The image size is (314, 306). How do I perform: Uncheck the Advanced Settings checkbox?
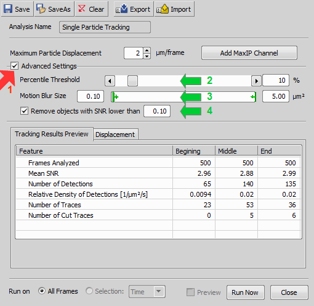point(14,66)
